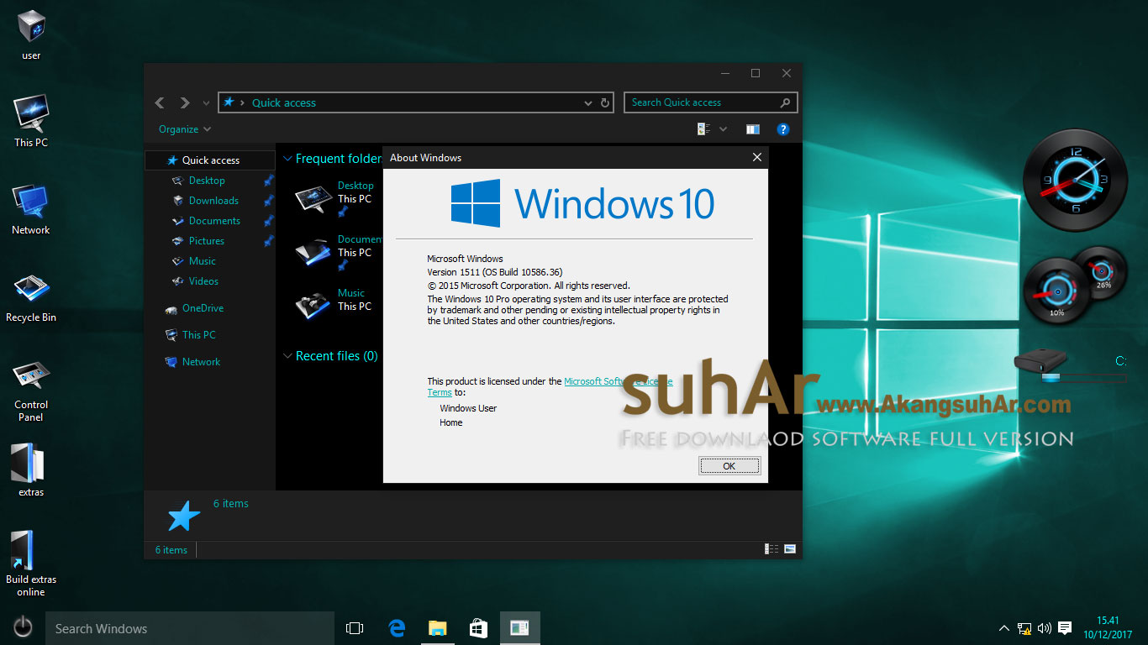Switch to details view in status bar
The width and height of the screenshot is (1148, 645).
tap(771, 549)
